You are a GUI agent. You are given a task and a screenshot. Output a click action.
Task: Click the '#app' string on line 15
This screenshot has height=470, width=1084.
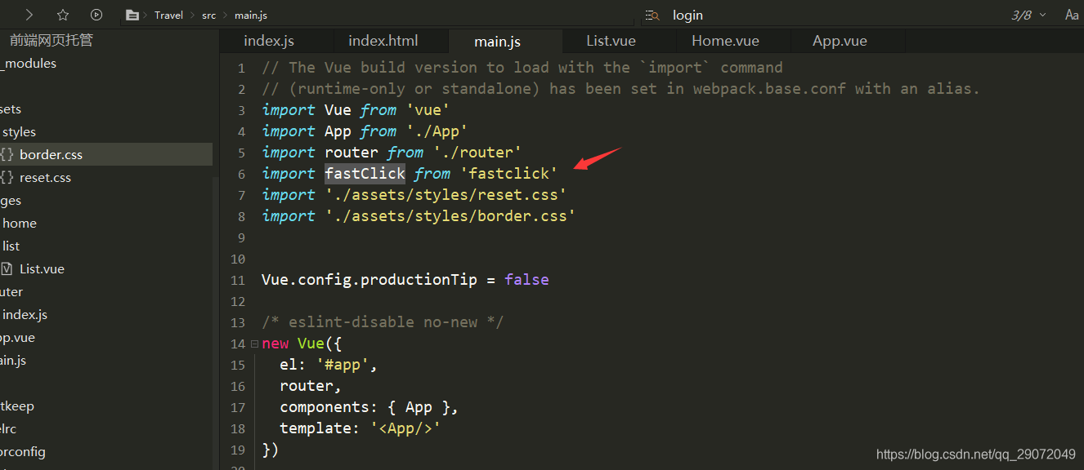[x=343, y=364]
